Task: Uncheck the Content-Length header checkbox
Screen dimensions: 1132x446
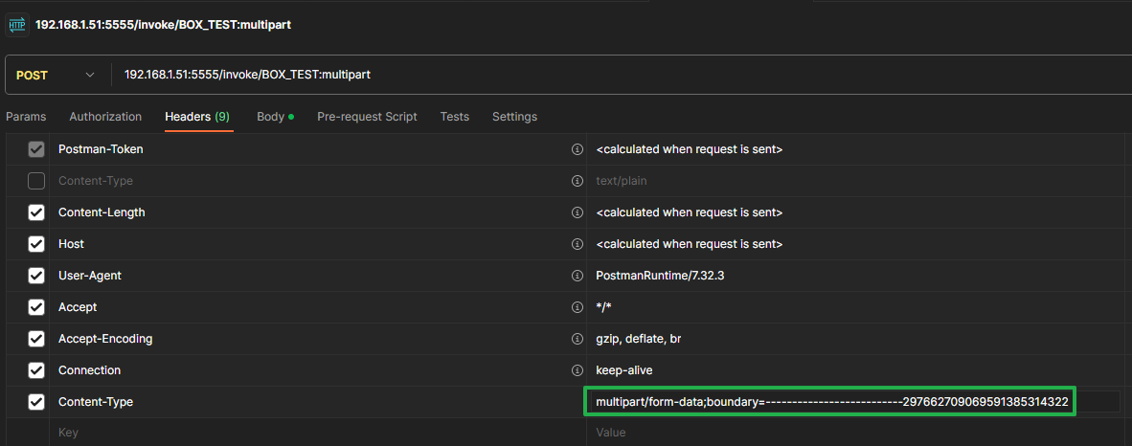Action: coord(36,212)
